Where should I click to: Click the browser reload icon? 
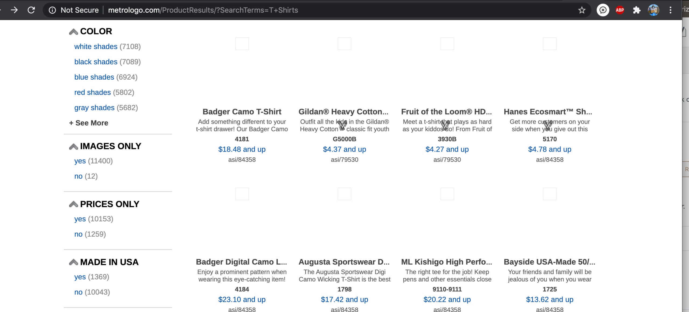point(31,10)
